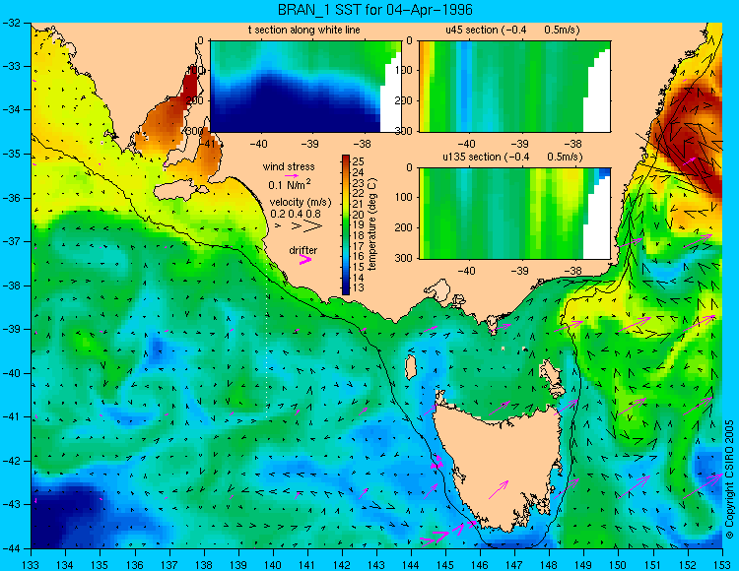Click longitude axis label 140
Image resolution: width=739 pixels, height=571 pixels.
273,564
